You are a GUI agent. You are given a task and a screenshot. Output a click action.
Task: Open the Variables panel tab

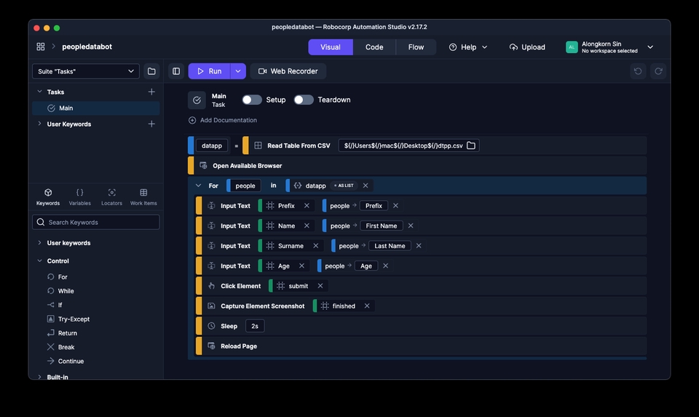click(80, 197)
